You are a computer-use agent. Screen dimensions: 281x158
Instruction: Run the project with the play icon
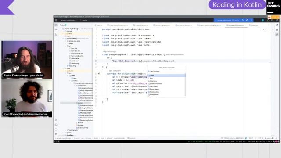(x=243, y=20)
